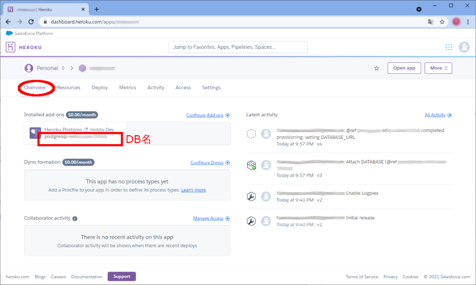This screenshot has width=476, height=285.
Task: Click the Learn more link about Procfile
Action: 193,190
